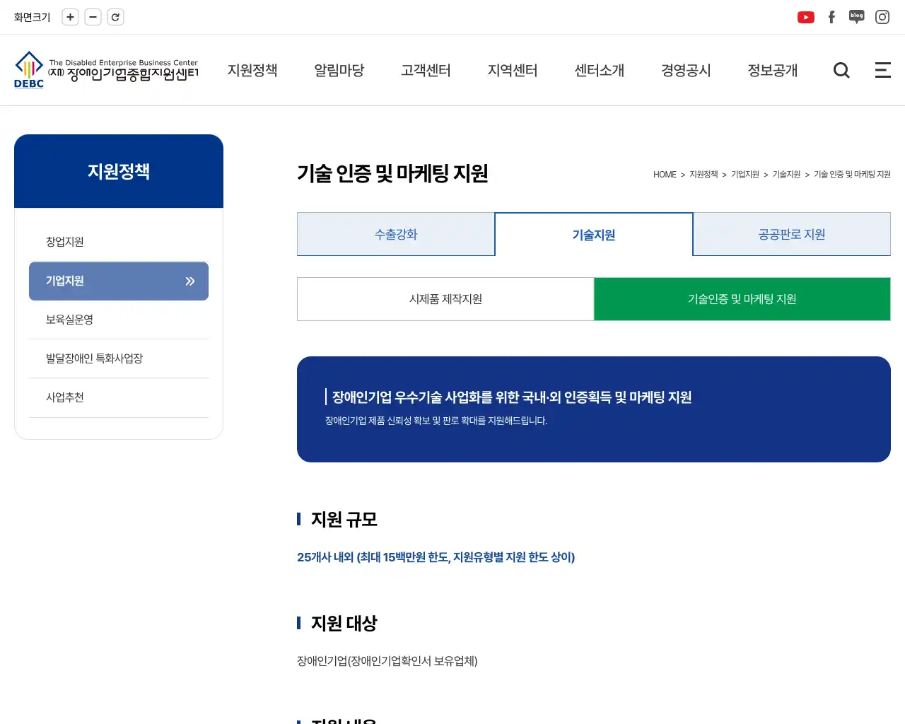This screenshot has height=724, width=905.
Task: Open 지원정책 in top navigation
Action: pyautogui.click(x=252, y=70)
